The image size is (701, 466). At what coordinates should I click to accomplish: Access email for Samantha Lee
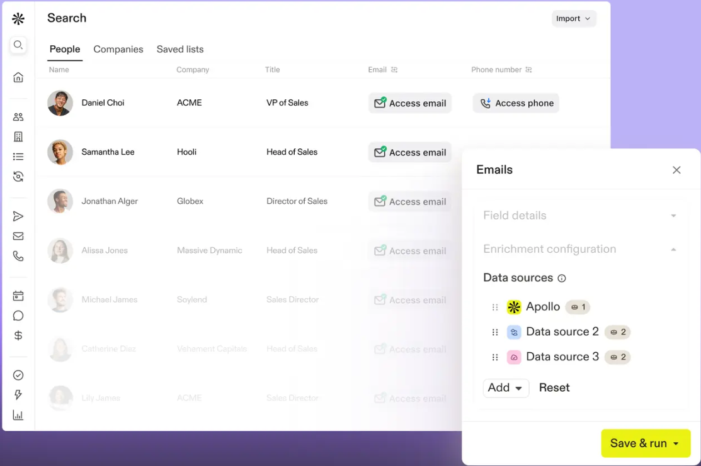click(410, 152)
